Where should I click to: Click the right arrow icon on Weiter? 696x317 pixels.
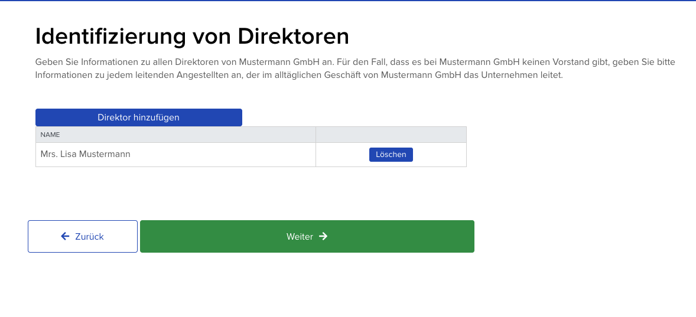pyautogui.click(x=323, y=236)
